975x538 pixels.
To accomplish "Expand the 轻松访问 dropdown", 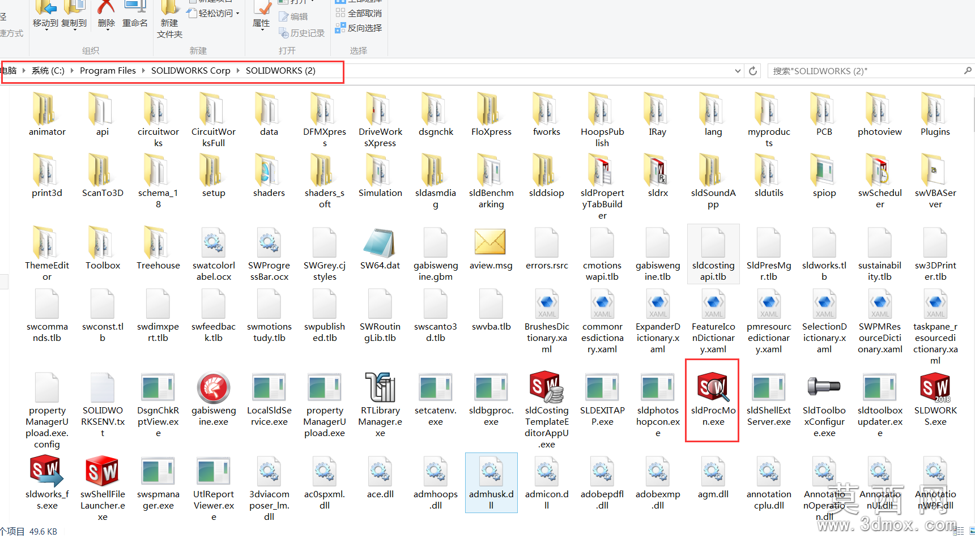I will coord(213,13).
